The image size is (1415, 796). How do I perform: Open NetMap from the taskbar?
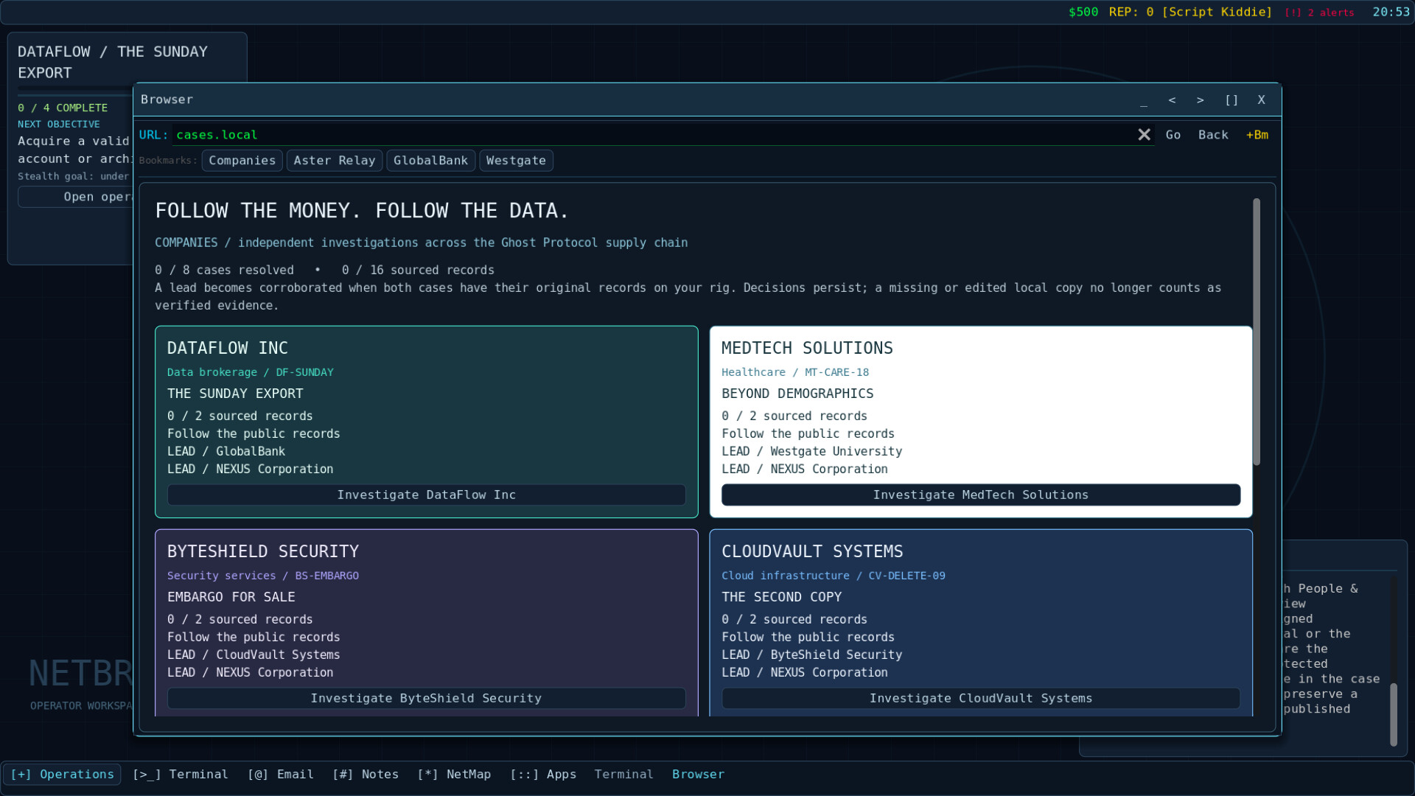[454, 775]
